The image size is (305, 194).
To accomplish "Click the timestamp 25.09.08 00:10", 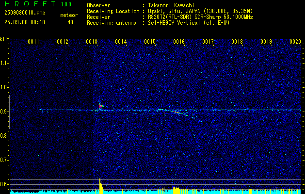I will click(x=25, y=22).
